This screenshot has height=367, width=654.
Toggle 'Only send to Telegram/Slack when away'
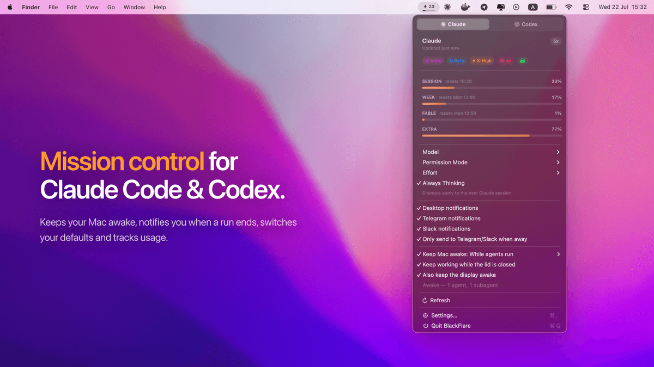pyautogui.click(x=489, y=239)
